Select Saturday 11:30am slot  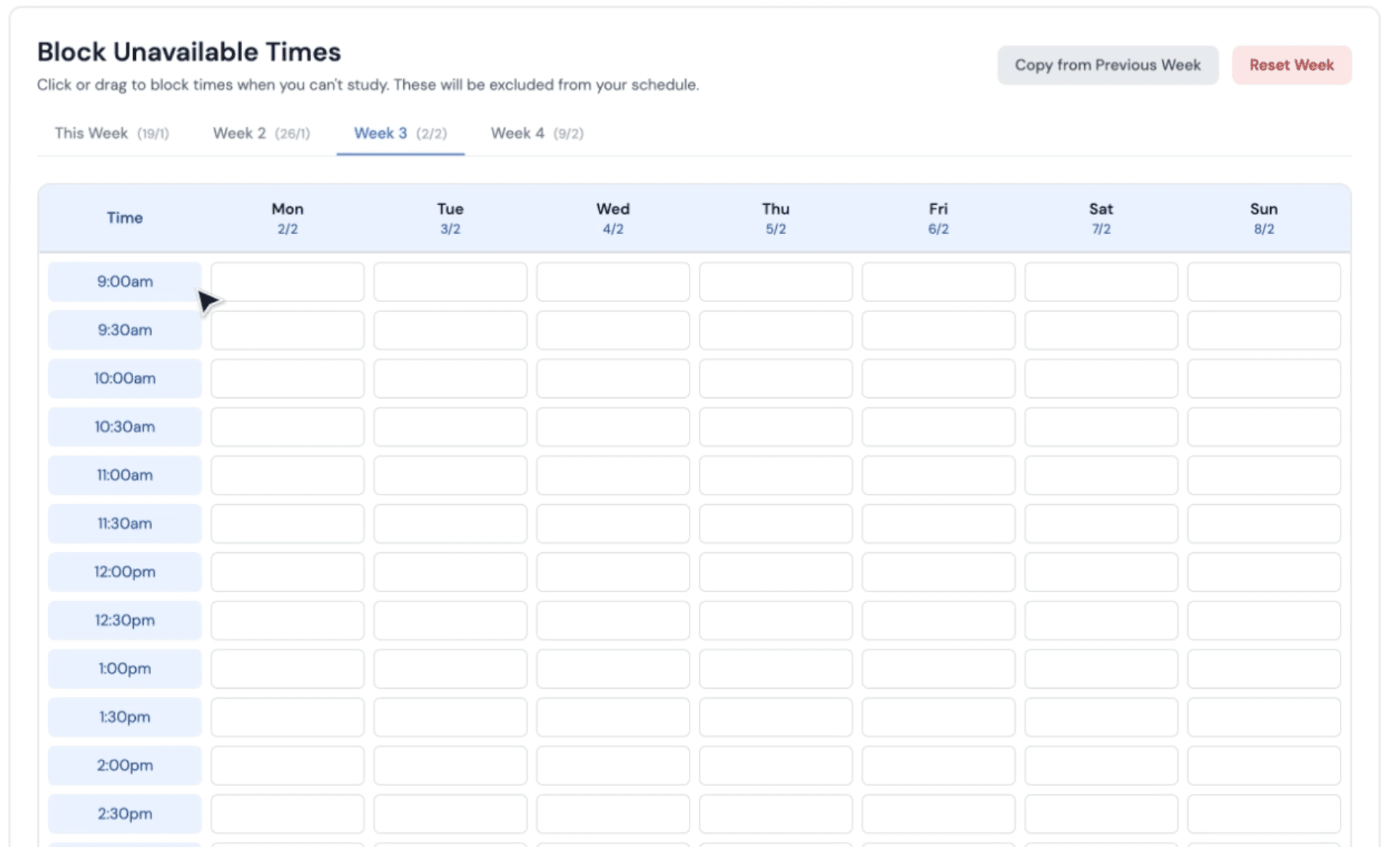1101,524
